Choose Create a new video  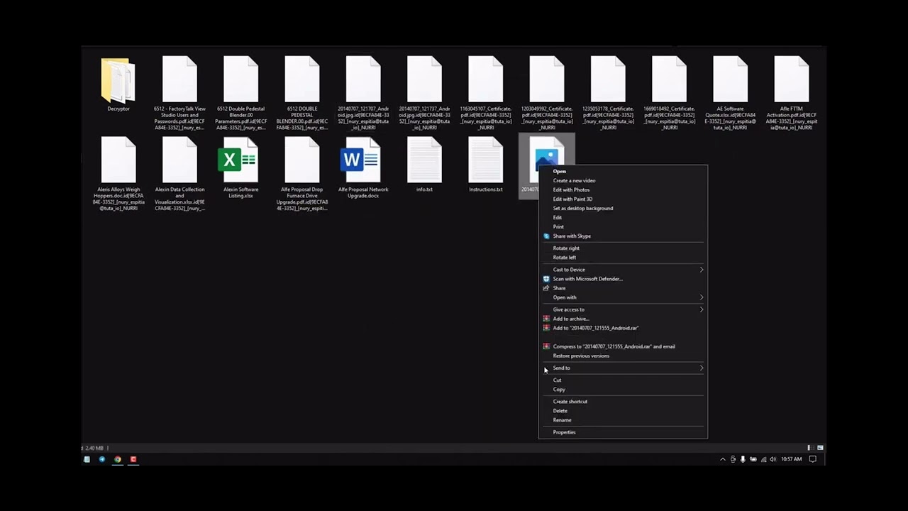click(574, 180)
